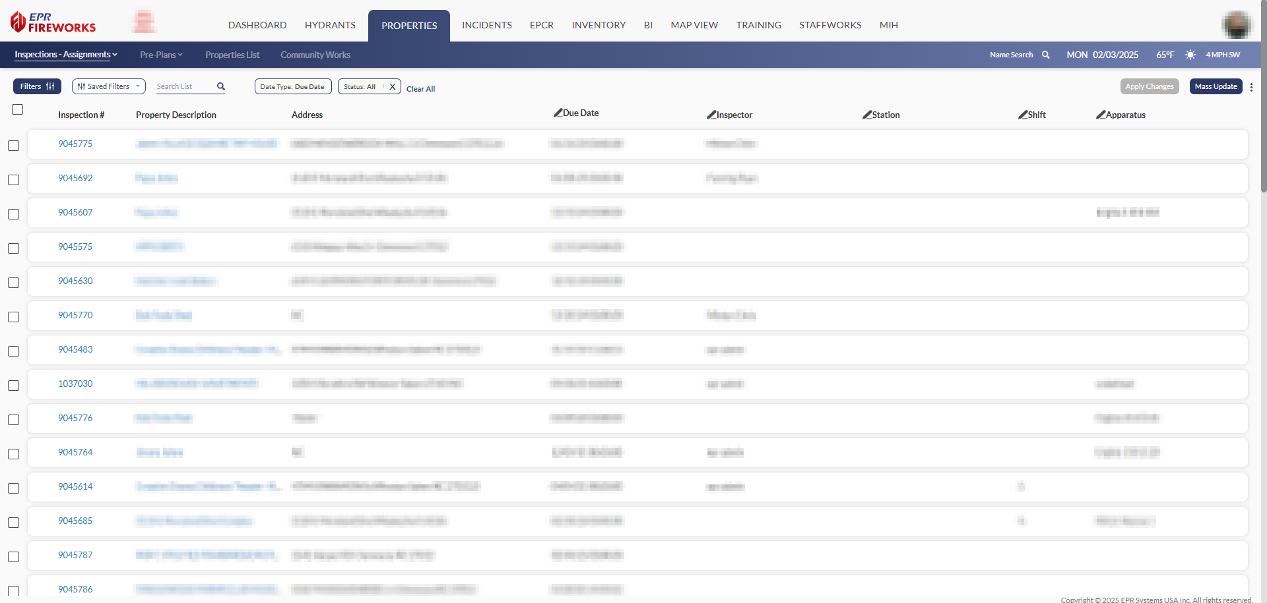Viewport: 1267px width, 603px height.
Task: Click the sunny weather icon in the header
Action: (1190, 55)
